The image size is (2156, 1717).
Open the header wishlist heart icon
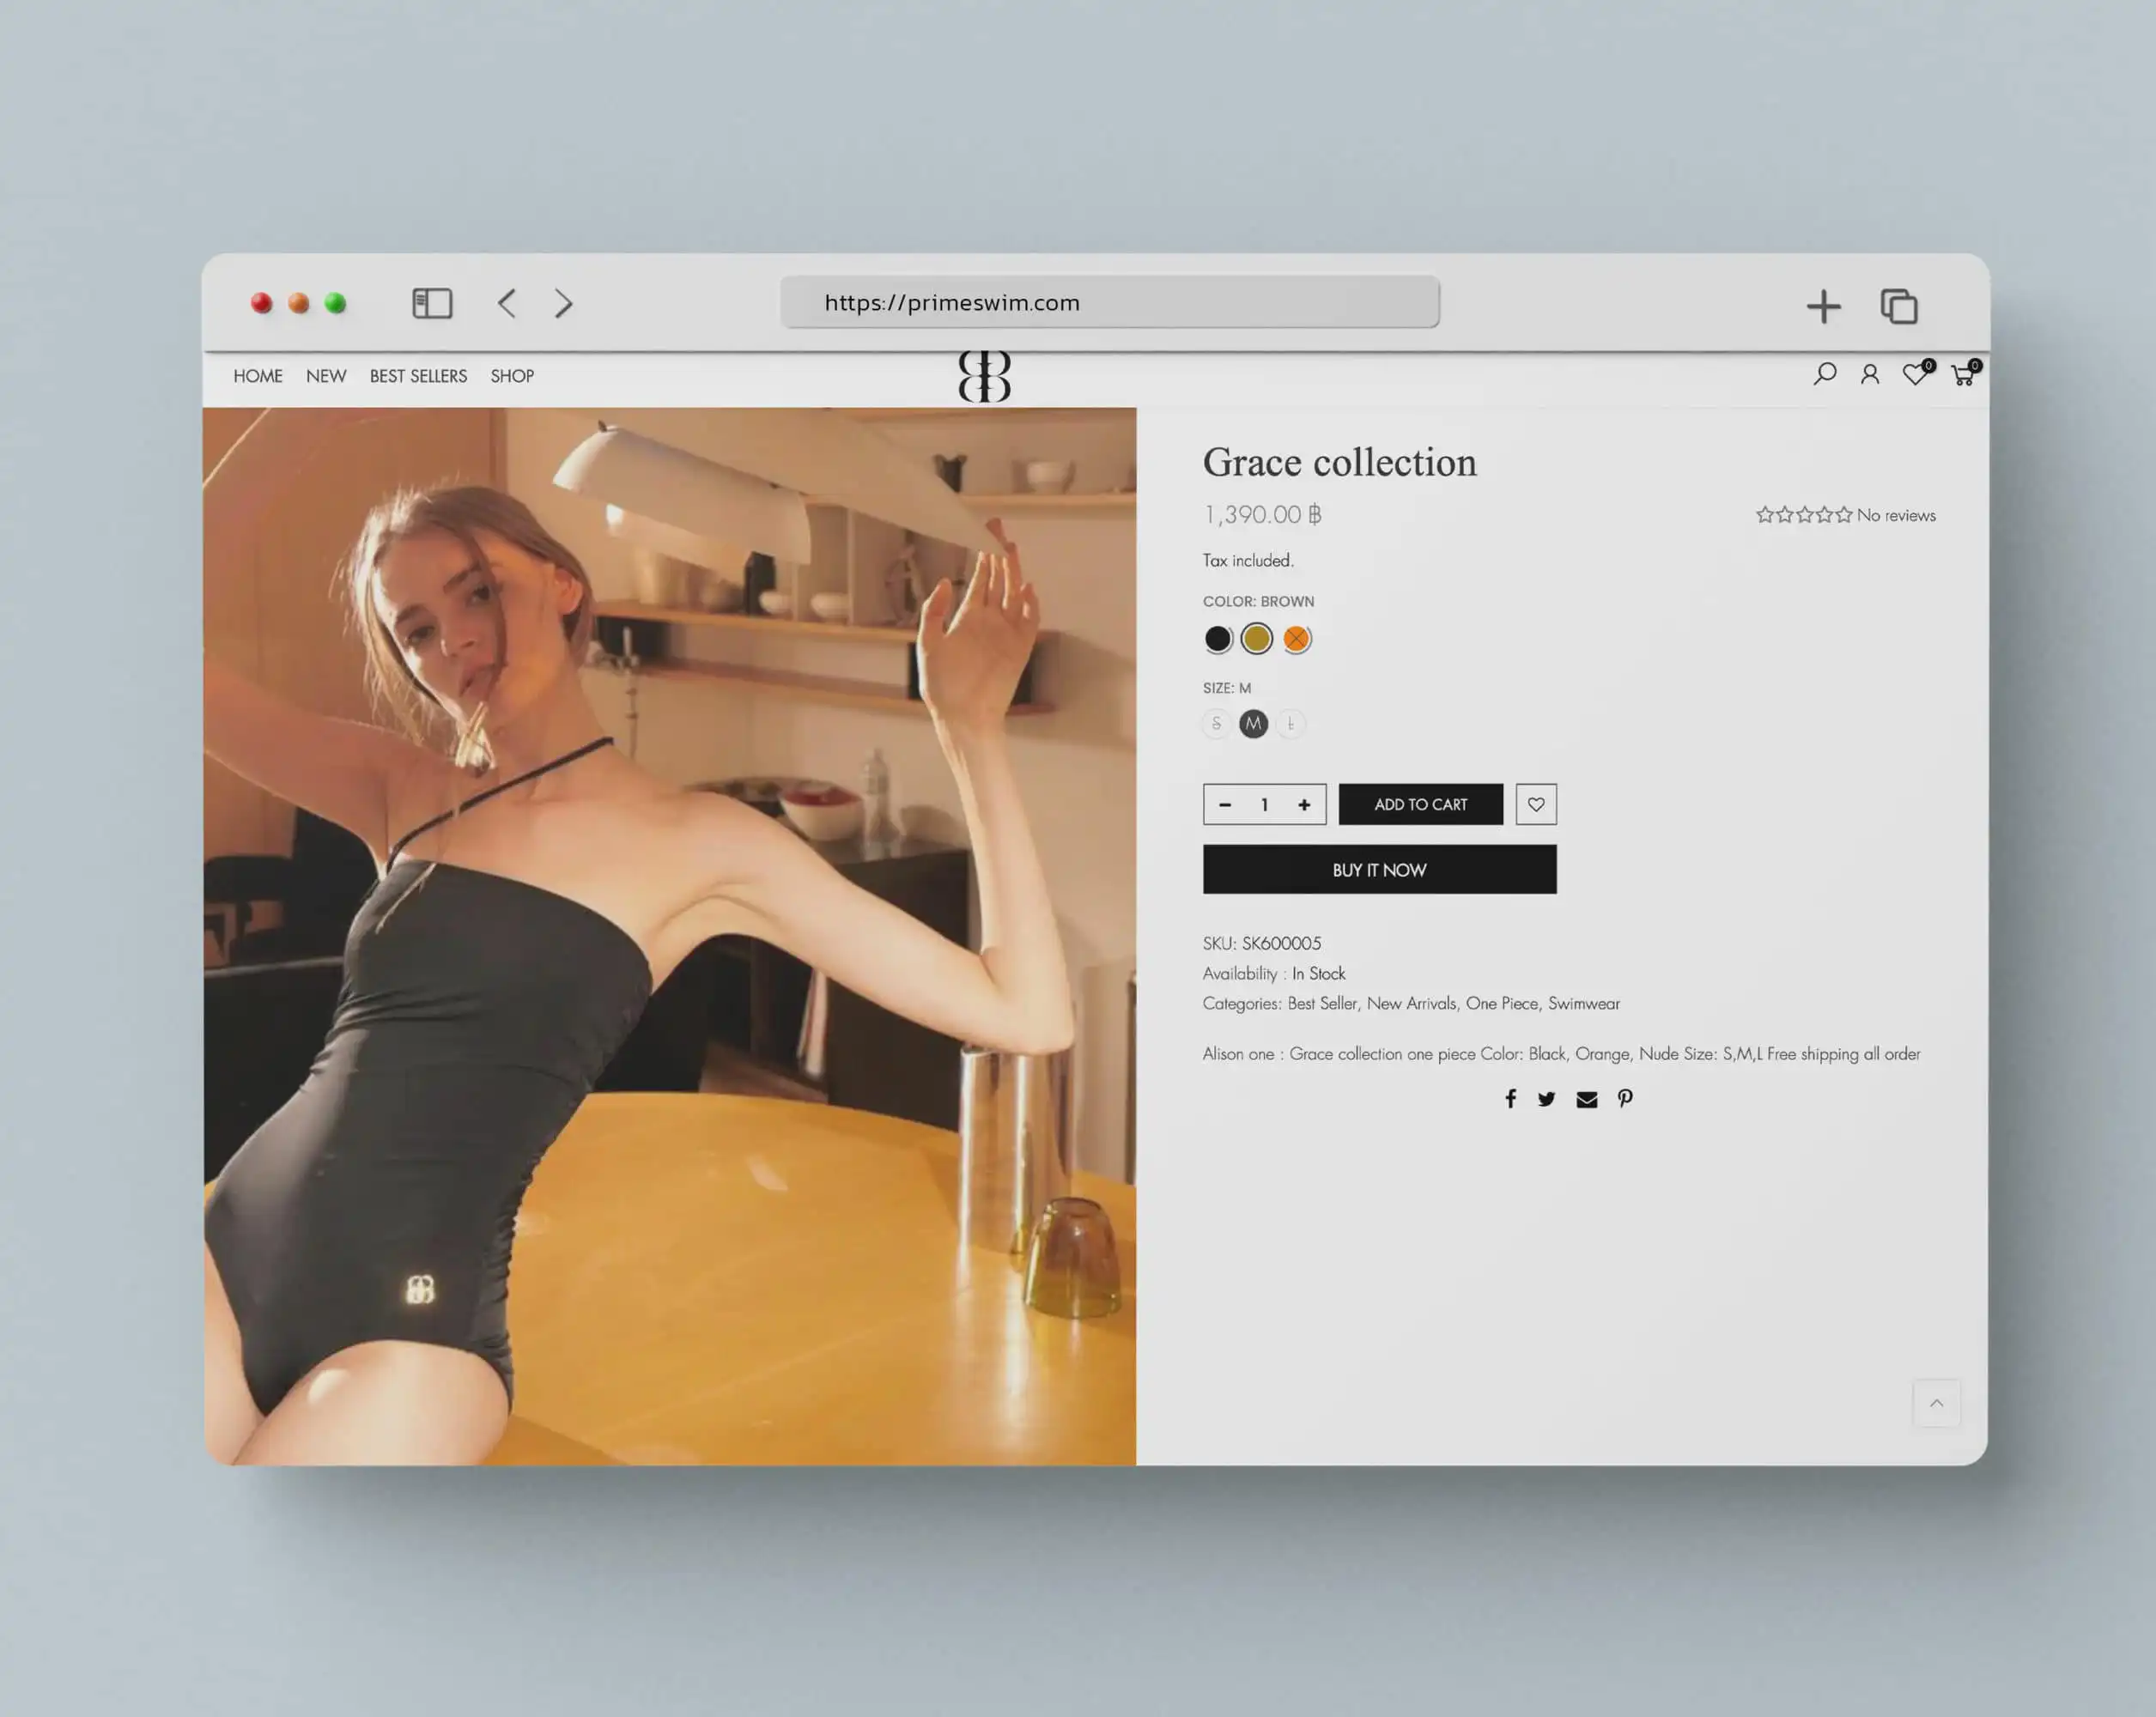[1914, 375]
